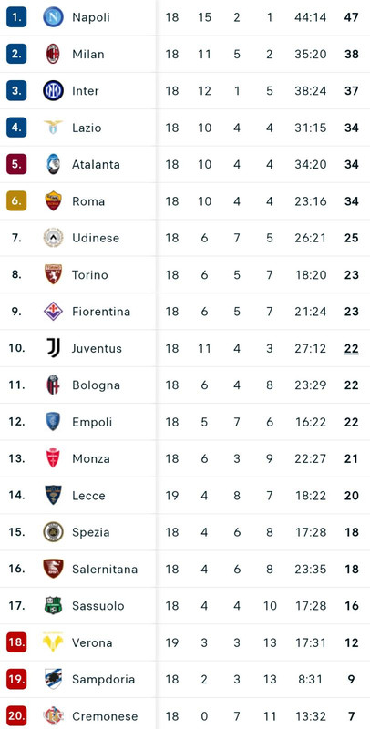Click the Bologna club crest
This screenshot has width=370, height=729.
click(x=53, y=385)
